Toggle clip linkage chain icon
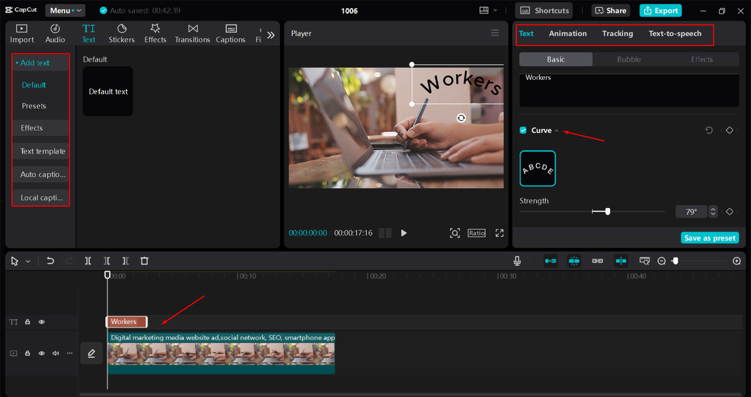Viewport: 751px width, 397px height. click(597, 261)
